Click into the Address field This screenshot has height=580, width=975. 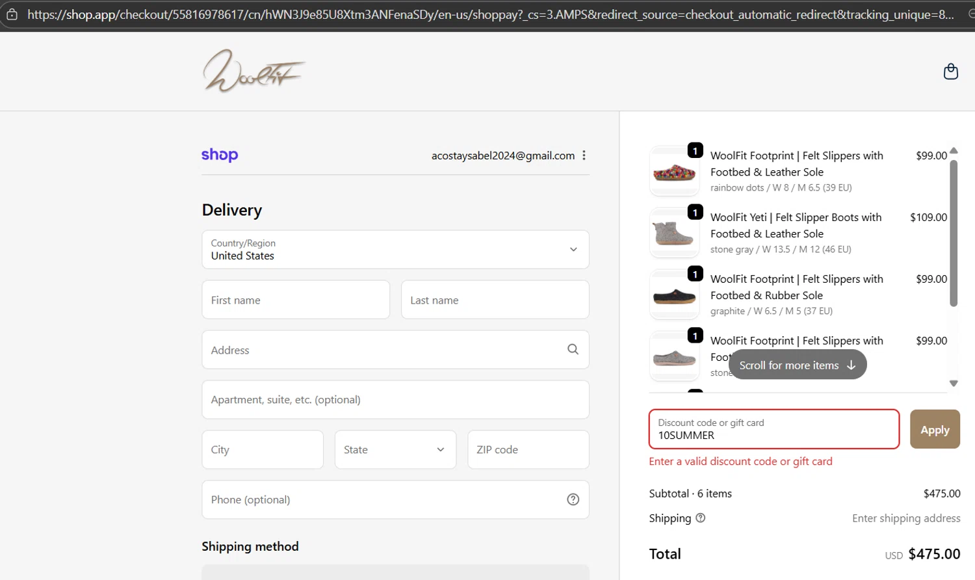(395, 350)
